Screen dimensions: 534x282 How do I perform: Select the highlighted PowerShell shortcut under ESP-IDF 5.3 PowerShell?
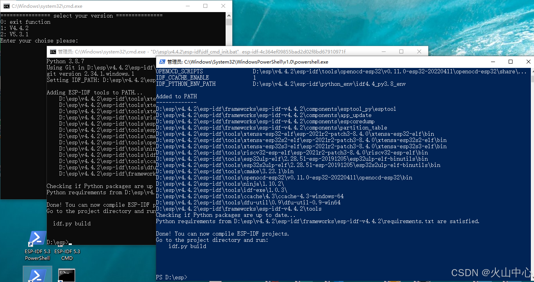[x=37, y=274]
